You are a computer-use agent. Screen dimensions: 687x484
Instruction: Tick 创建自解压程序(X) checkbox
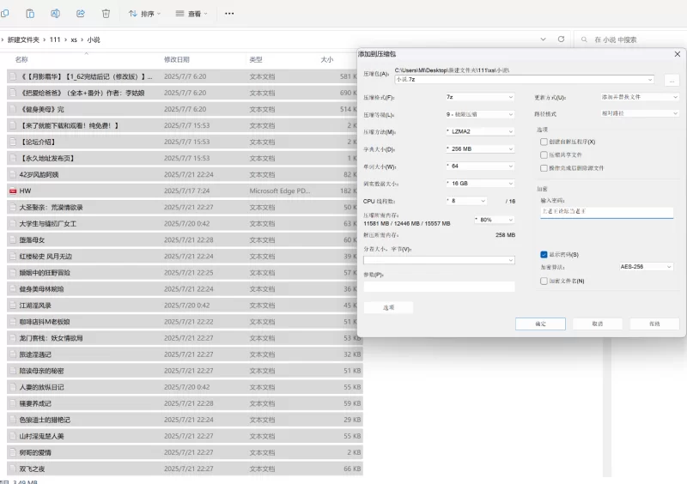click(x=544, y=142)
